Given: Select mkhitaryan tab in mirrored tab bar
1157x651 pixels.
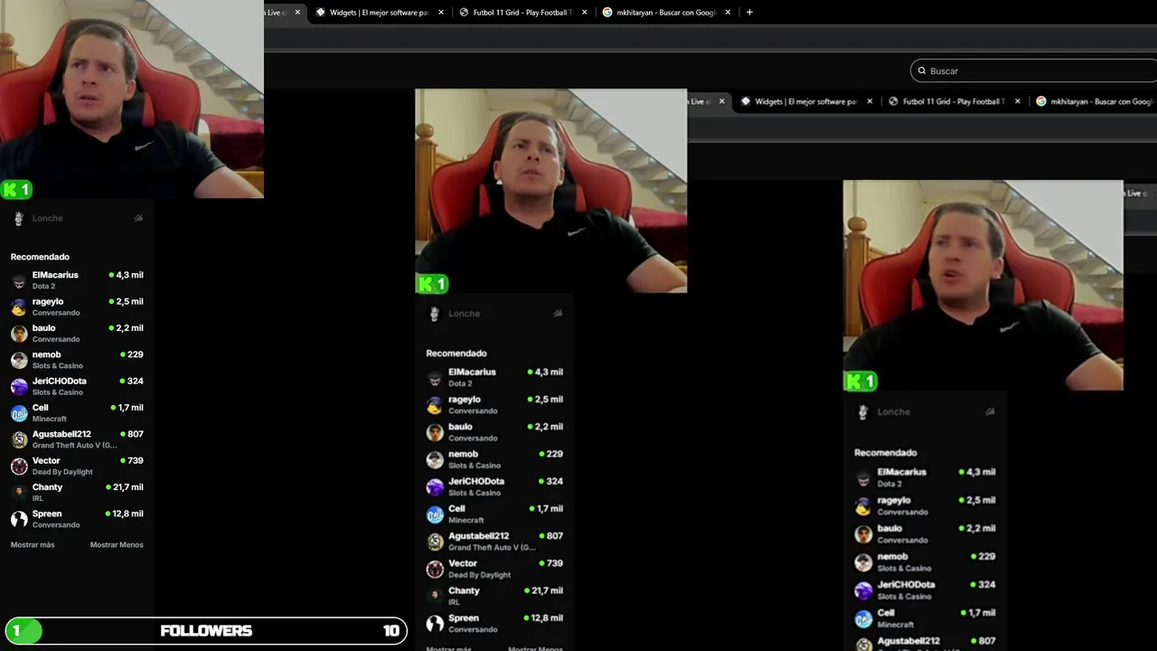Looking at the screenshot, I should (1094, 101).
